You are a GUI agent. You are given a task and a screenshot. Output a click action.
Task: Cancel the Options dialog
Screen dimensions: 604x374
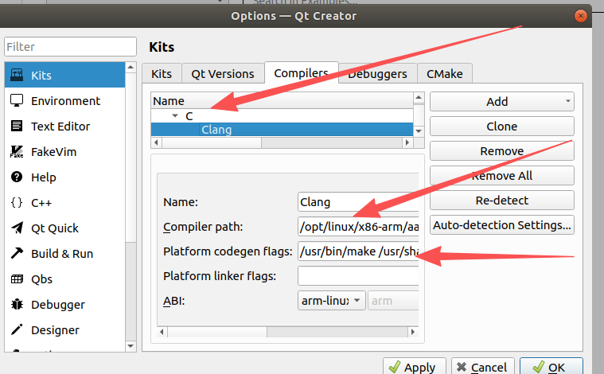coord(483,367)
